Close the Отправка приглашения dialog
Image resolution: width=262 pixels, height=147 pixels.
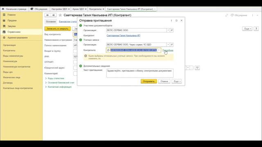point(181,20)
